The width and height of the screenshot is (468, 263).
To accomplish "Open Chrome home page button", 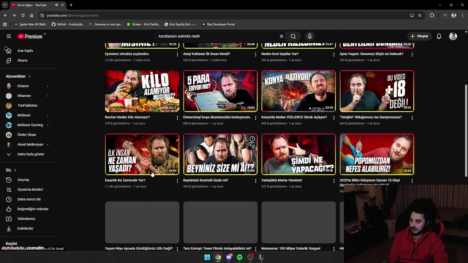I will [x=32, y=15].
